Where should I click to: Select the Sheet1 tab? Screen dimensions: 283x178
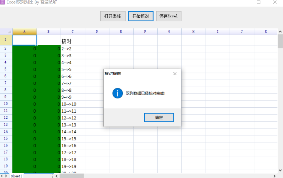[x=16, y=176]
